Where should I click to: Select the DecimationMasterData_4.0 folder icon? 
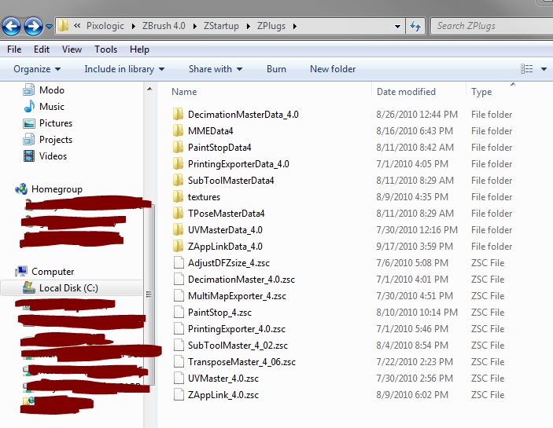(x=178, y=115)
